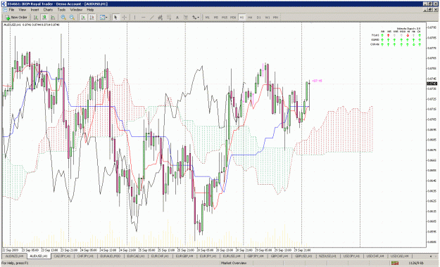The width and height of the screenshot is (440, 267).
Task: Select the crosshair tool
Action: click(124, 18)
